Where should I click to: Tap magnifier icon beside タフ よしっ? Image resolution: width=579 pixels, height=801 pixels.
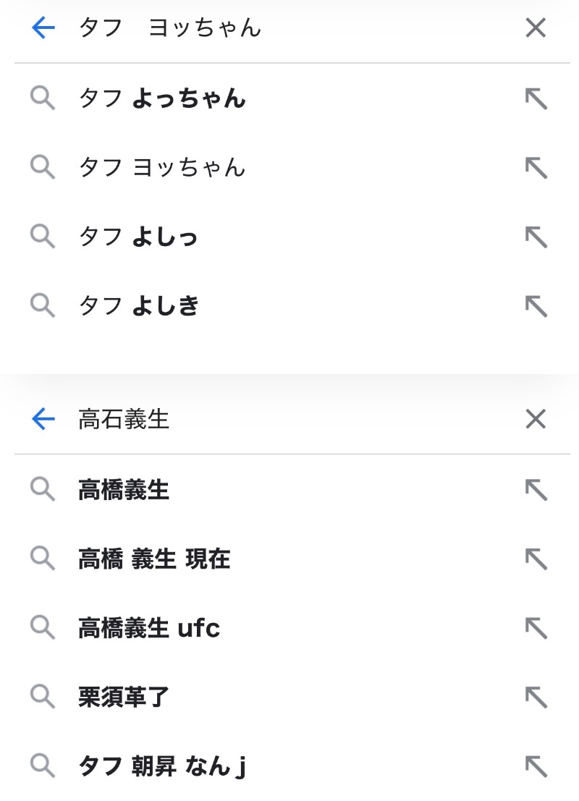pos(43,237)
